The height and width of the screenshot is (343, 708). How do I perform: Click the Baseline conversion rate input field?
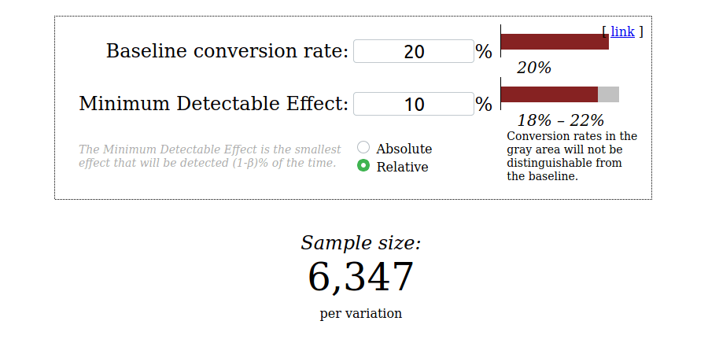coord(414,52)
